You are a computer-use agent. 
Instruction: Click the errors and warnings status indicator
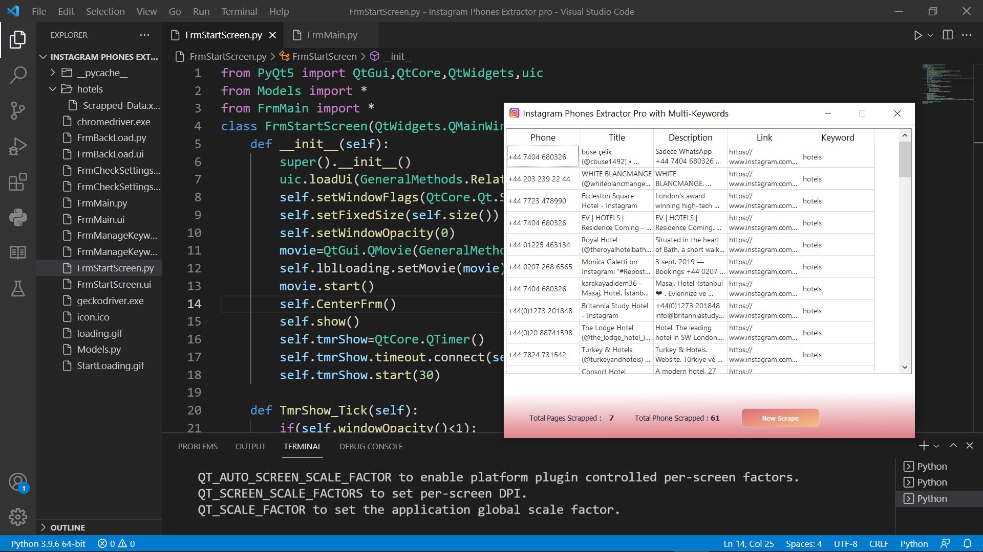(116, 543)
